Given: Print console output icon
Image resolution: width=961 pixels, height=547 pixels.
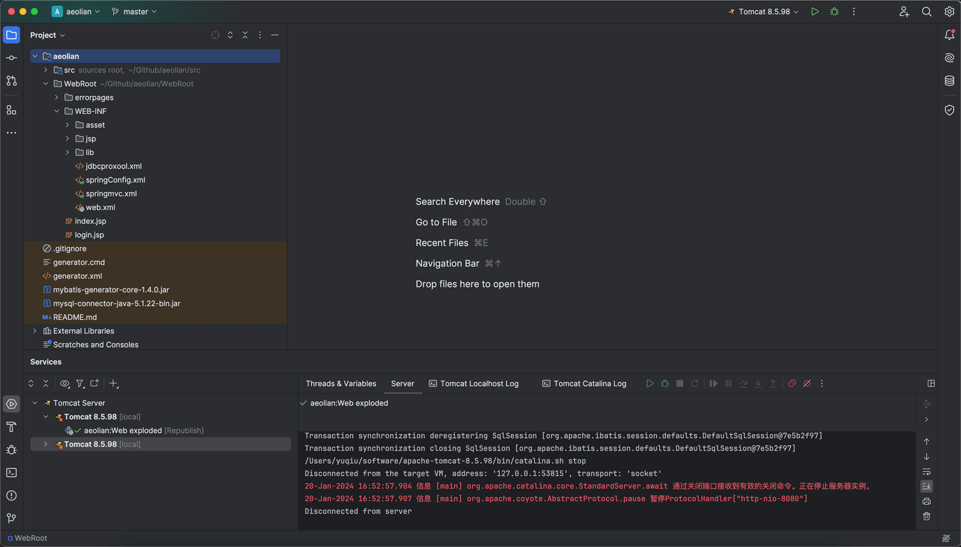Looking at the screenshot, I should tap(927, 501).
